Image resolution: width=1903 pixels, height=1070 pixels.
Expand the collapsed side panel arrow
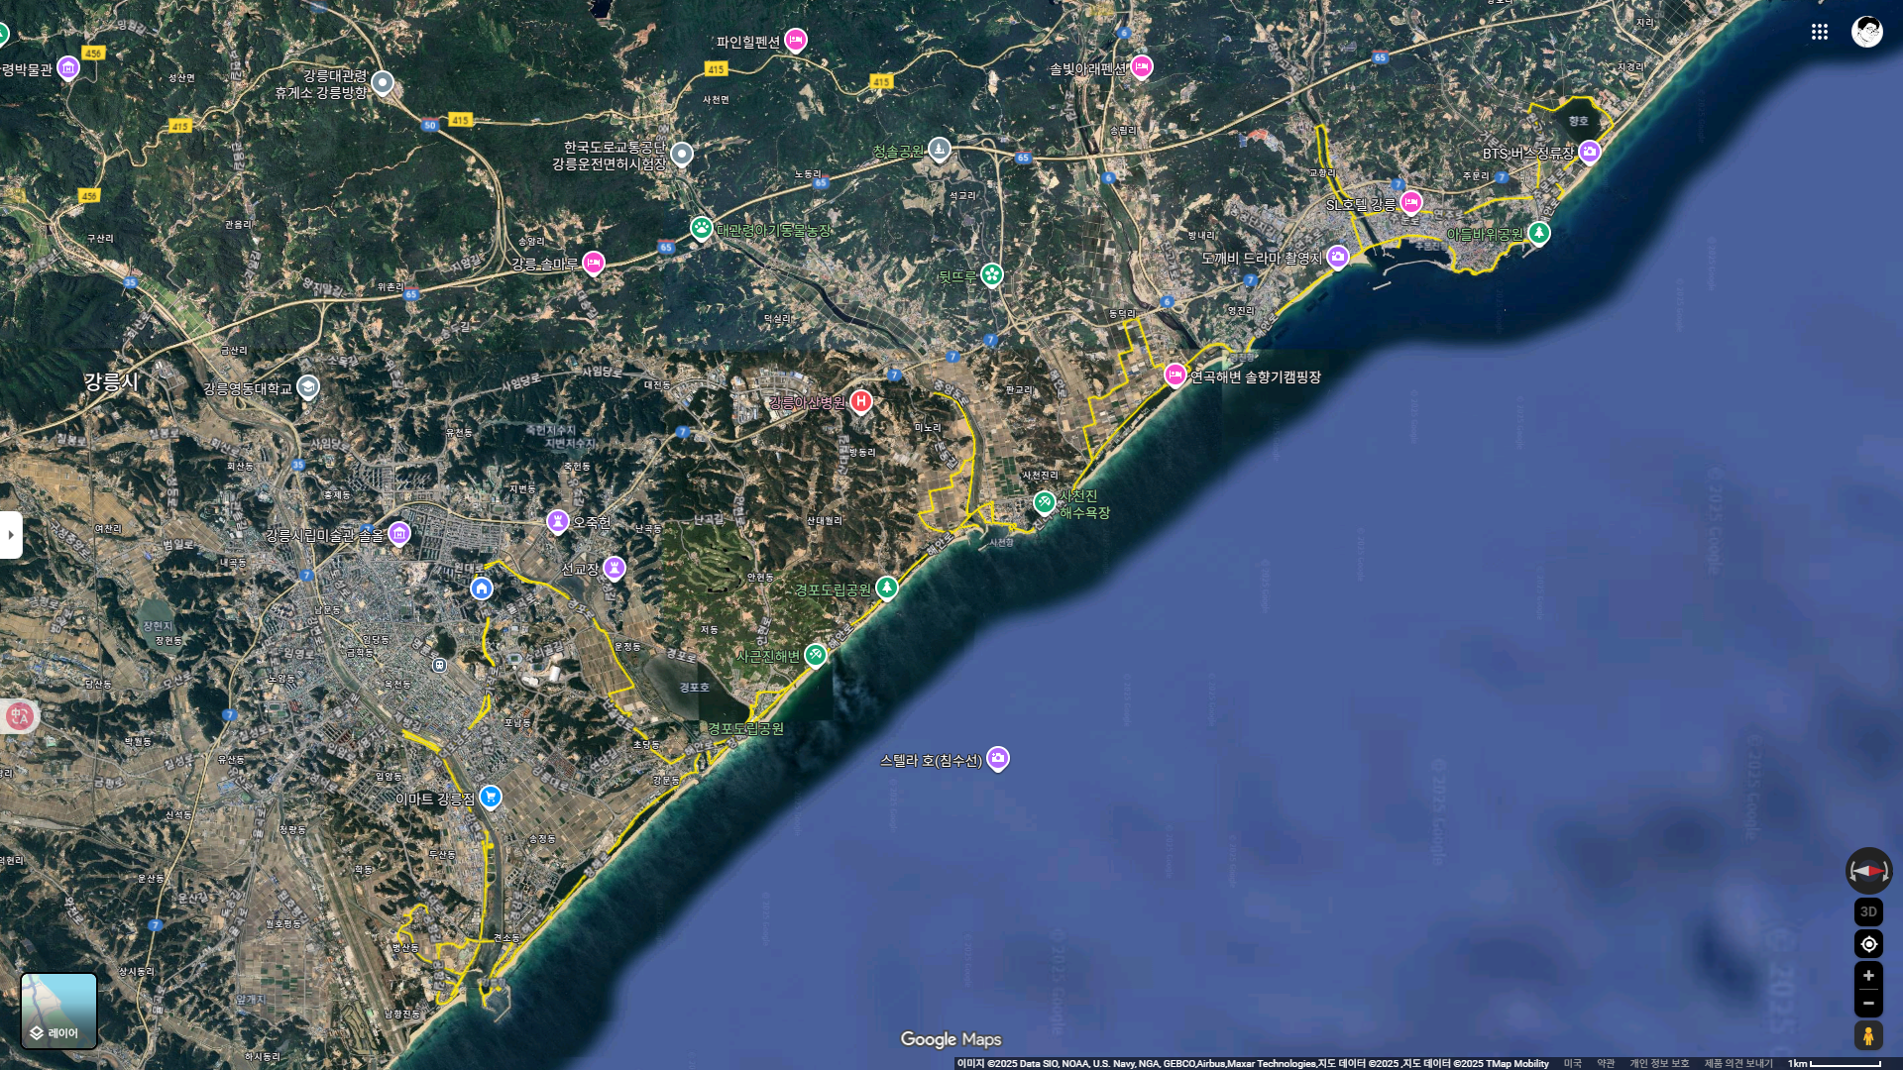[x=11, y=535]
